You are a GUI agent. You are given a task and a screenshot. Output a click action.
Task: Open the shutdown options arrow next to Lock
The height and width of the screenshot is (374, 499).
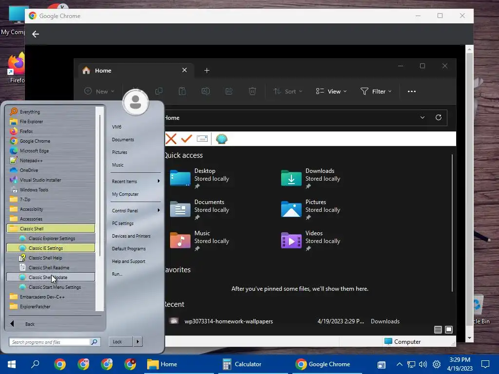pos(138,341)
